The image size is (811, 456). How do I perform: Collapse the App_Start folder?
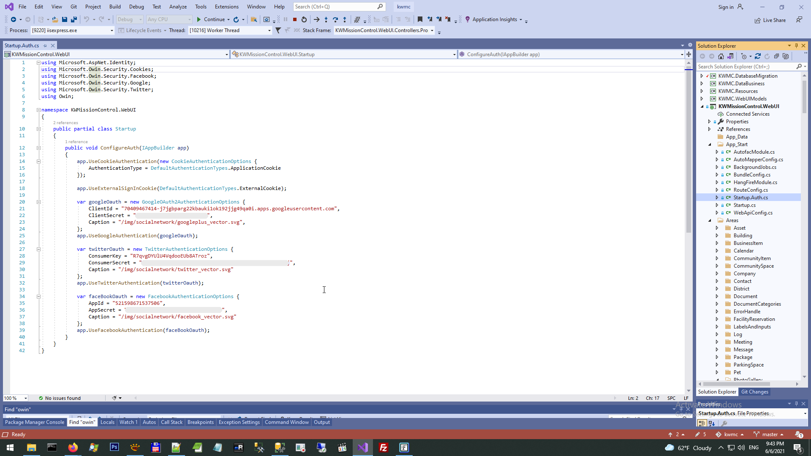pos(710,144)
